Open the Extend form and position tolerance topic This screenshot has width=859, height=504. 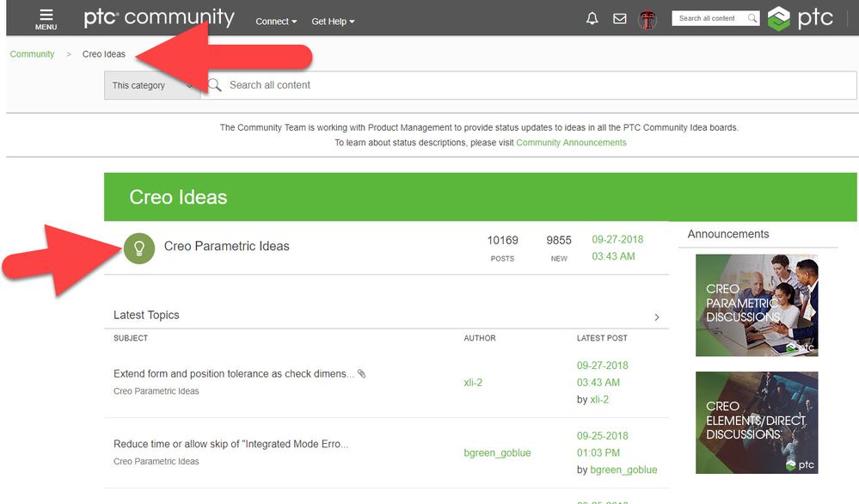(x=234, y=373)
